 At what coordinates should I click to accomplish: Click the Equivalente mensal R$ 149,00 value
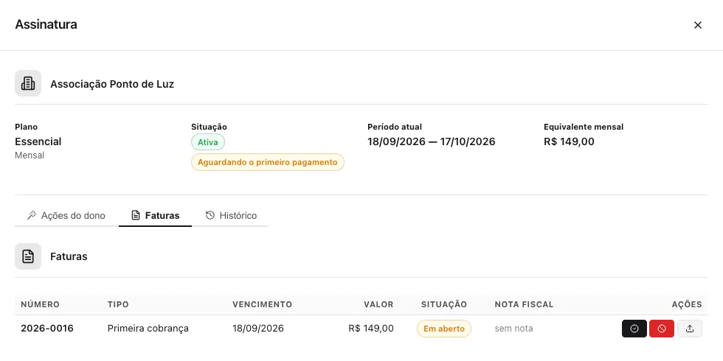[569, 141]
